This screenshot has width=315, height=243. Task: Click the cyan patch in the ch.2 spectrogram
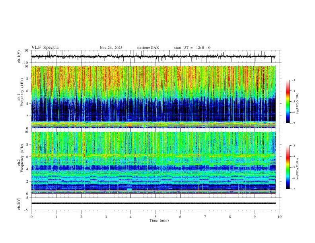(x=130, y=189)
